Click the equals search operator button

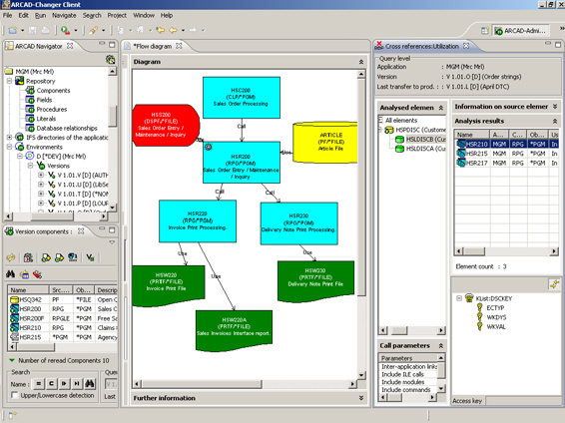point(38,384)
